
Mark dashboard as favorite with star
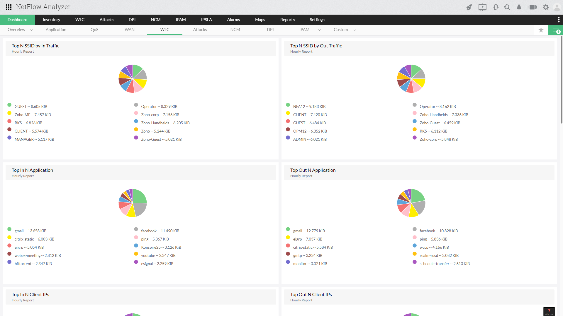(x=541, y=30)
